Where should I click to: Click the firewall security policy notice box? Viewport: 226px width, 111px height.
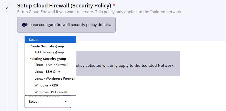[66, 25]
